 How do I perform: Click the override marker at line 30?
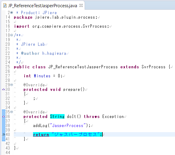[x=4, y=89]
